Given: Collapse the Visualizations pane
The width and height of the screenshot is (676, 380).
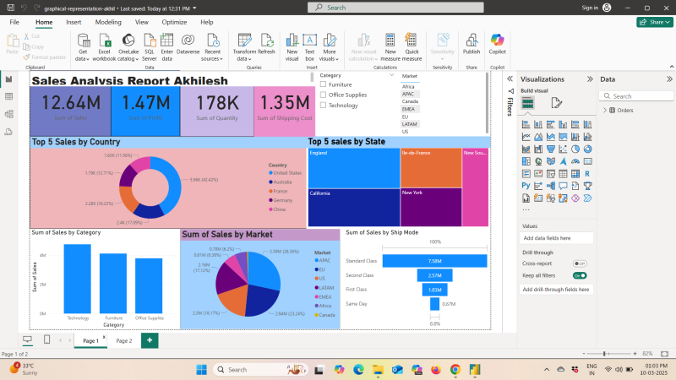Looking at the screenshot, I should tap(590, 79).
